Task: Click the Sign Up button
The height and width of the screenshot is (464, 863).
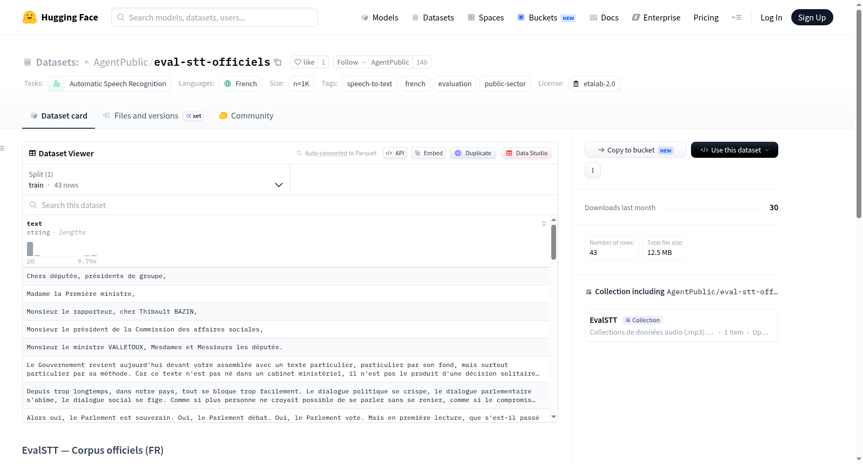Action: [x=812, y=17]
